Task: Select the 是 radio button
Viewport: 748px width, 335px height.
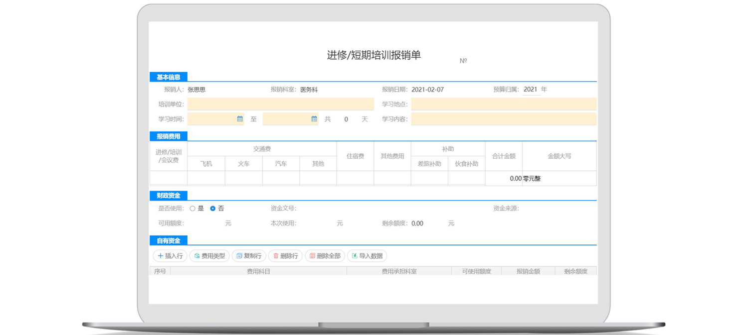Action: (192, 209)
